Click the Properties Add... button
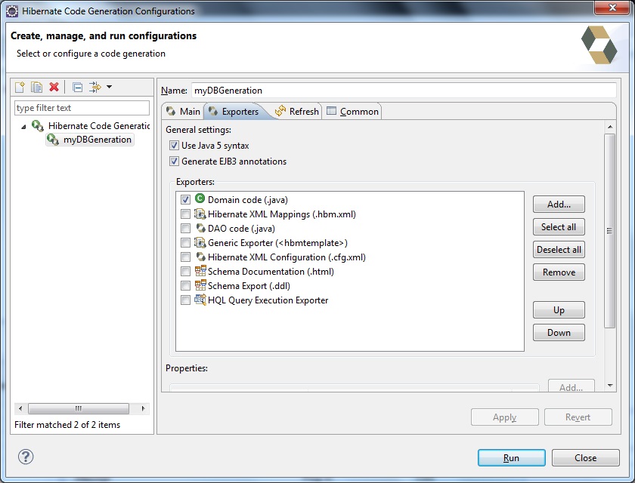This screenshot has height=483, width=635. point(571,386)
